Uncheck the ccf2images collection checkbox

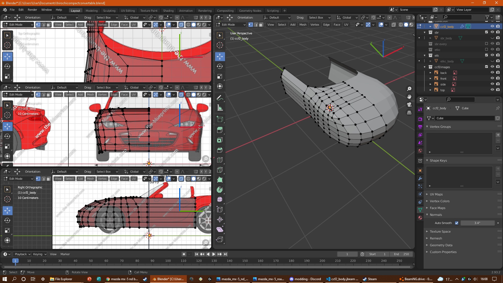click(486, 67)
